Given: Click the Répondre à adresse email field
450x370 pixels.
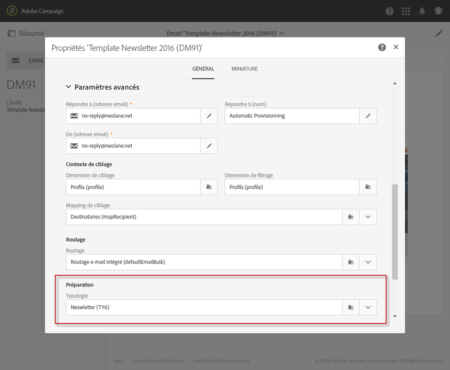Looking at the screenshot, I should [133, 116].
